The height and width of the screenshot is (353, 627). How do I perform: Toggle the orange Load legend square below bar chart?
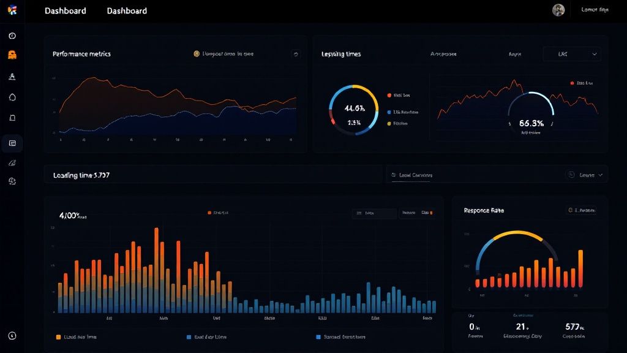(58, 337)
